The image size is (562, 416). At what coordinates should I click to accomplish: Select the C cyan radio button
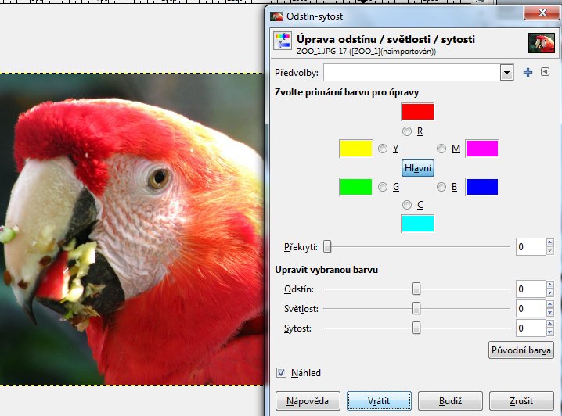[406, 205]
